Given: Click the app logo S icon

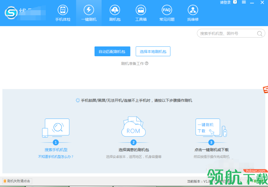Looking at the screenshot, I should point(11,13).
